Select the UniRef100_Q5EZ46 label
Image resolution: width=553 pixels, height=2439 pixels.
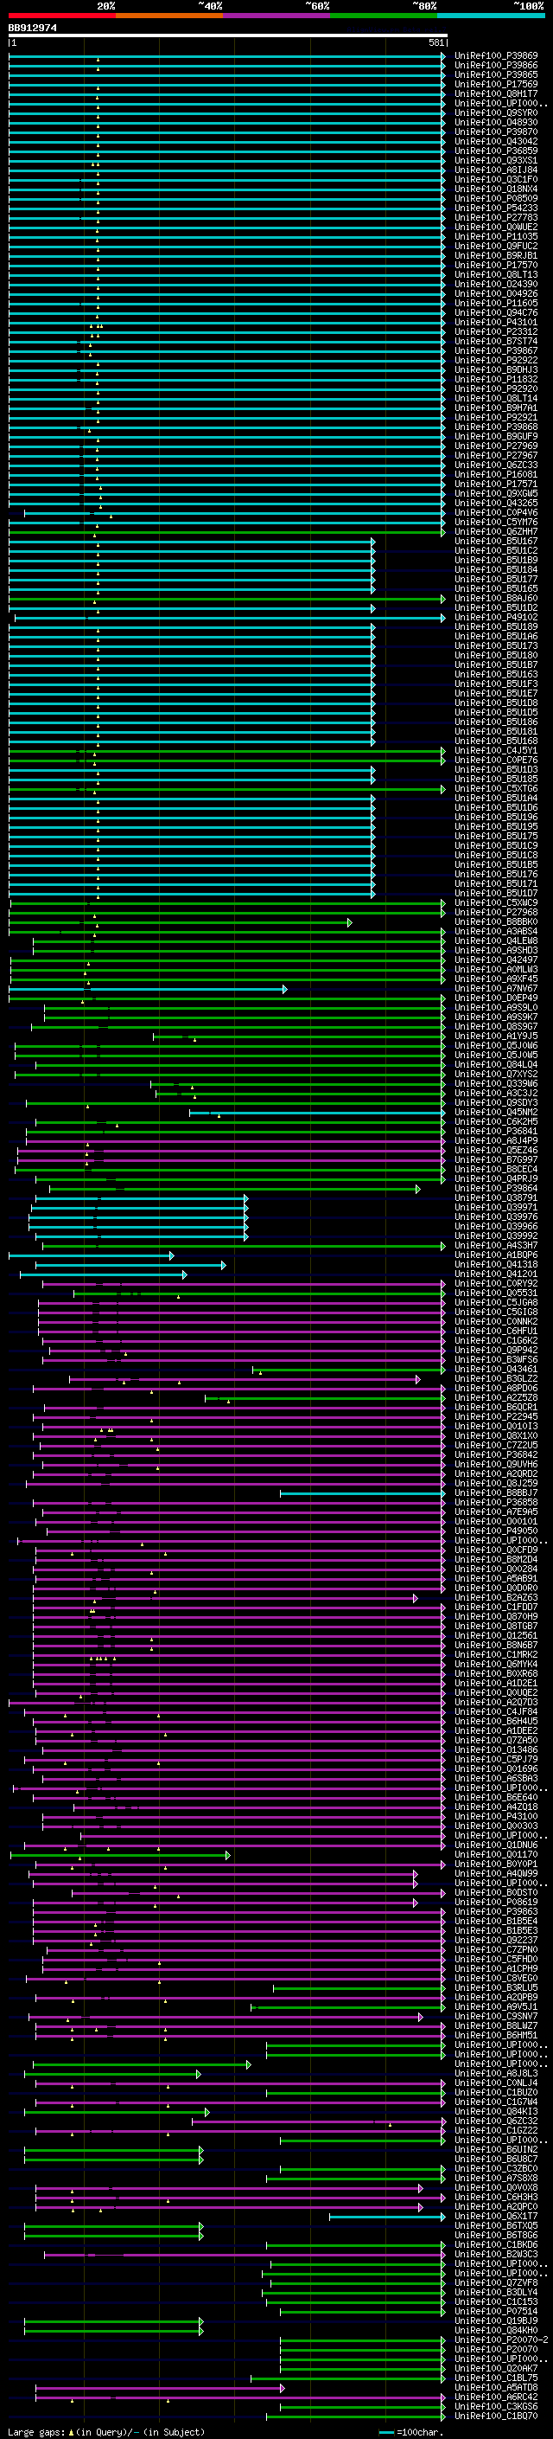coord(496,1151)
